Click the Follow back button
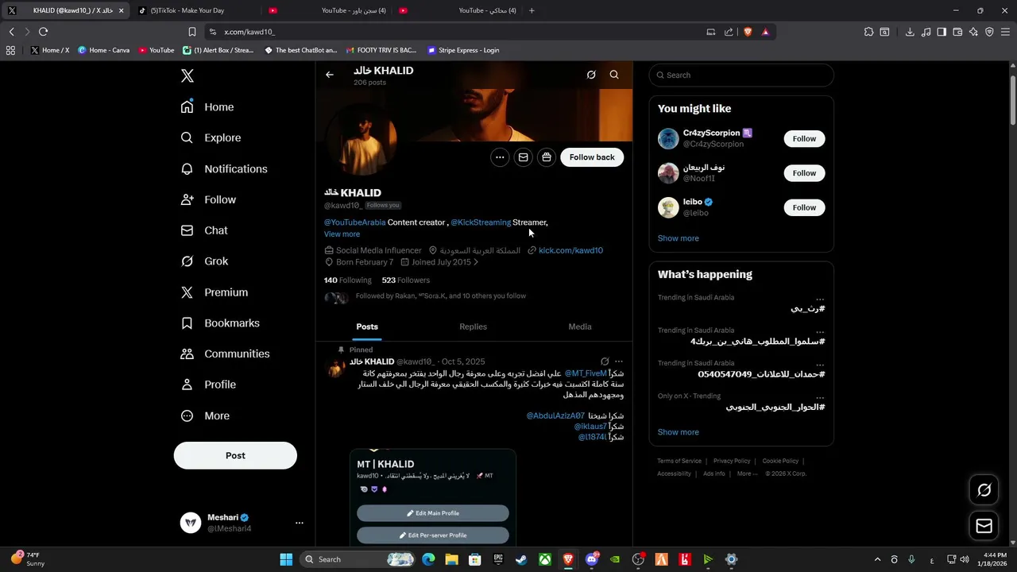 (x=592, y=157)
